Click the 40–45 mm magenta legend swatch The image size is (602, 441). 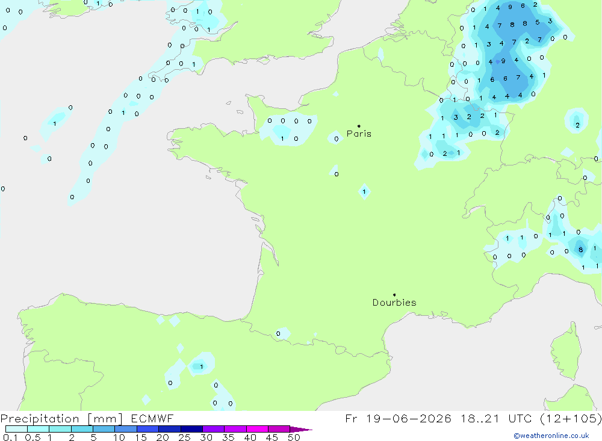click(257, 429)
